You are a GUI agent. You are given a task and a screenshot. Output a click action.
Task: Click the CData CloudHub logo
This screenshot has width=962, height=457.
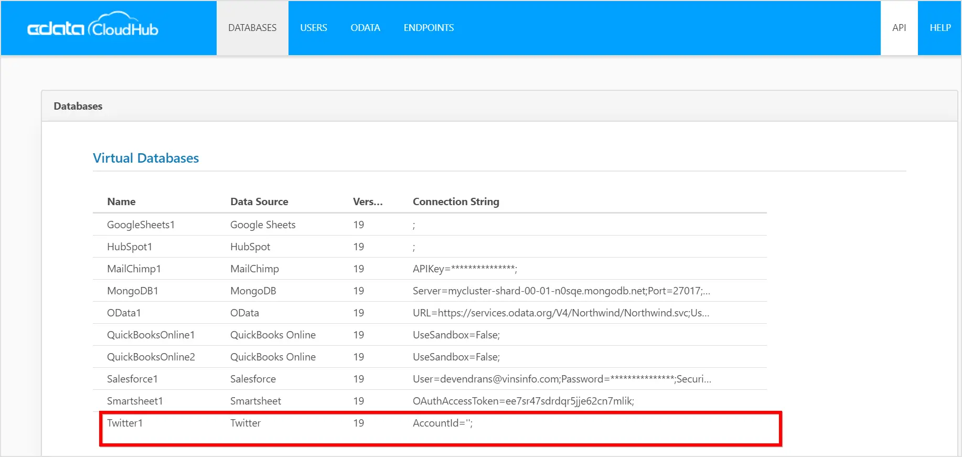coord(93,27)
